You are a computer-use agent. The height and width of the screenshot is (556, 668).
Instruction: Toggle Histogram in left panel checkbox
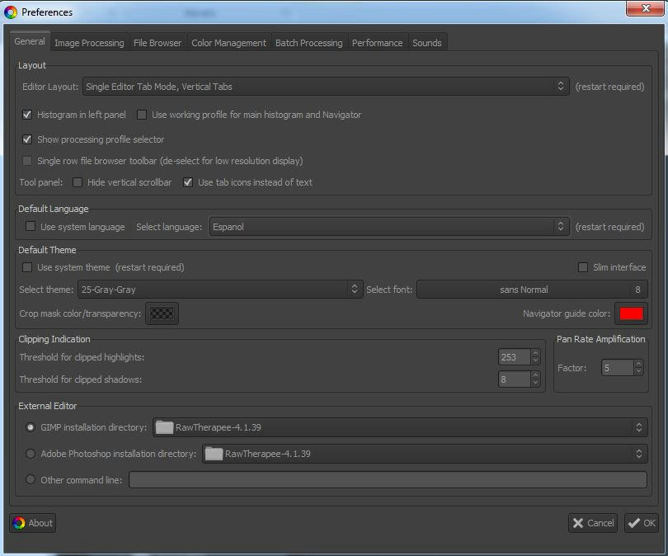tap(27, 115)
